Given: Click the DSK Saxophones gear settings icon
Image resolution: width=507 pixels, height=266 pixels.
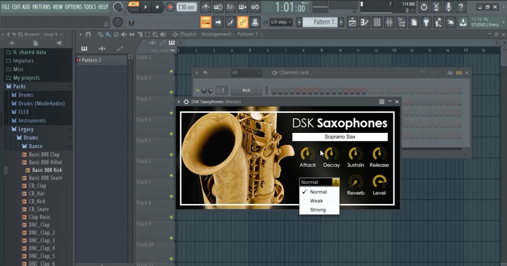Looking at the screenshot, I should pyautogui.click(x=186, y=102).
